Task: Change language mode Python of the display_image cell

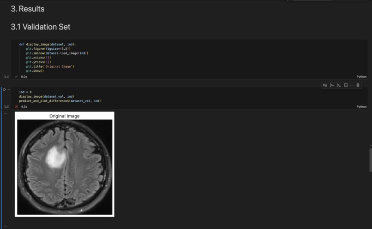Action: pos(361,77)
